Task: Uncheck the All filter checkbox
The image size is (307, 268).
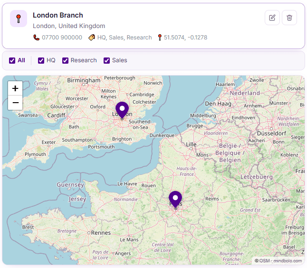Action: (x=12, y=60)
